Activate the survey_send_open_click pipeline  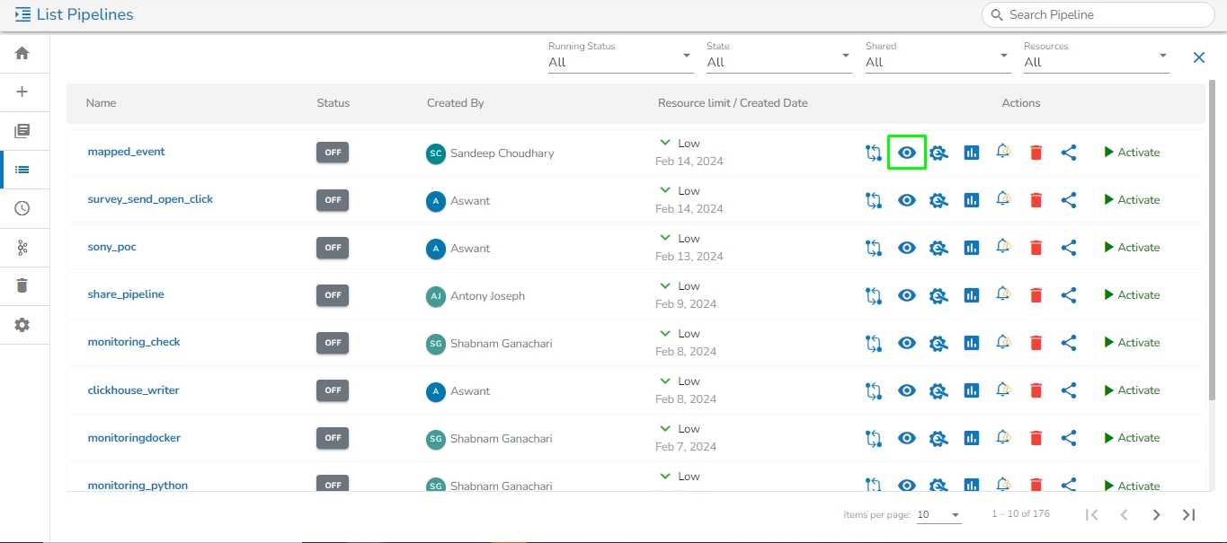(1132, 200)
